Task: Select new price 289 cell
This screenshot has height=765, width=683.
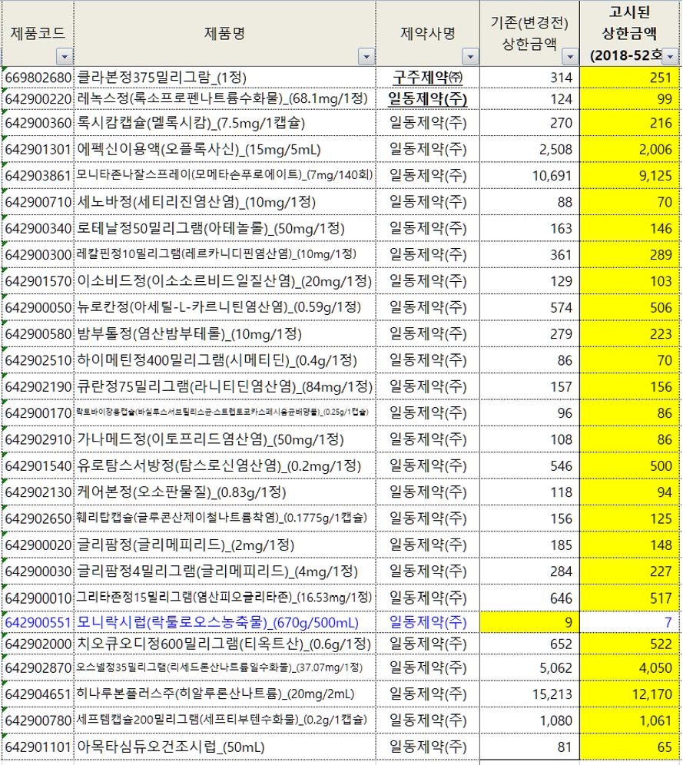Action: tap(630, 255)
